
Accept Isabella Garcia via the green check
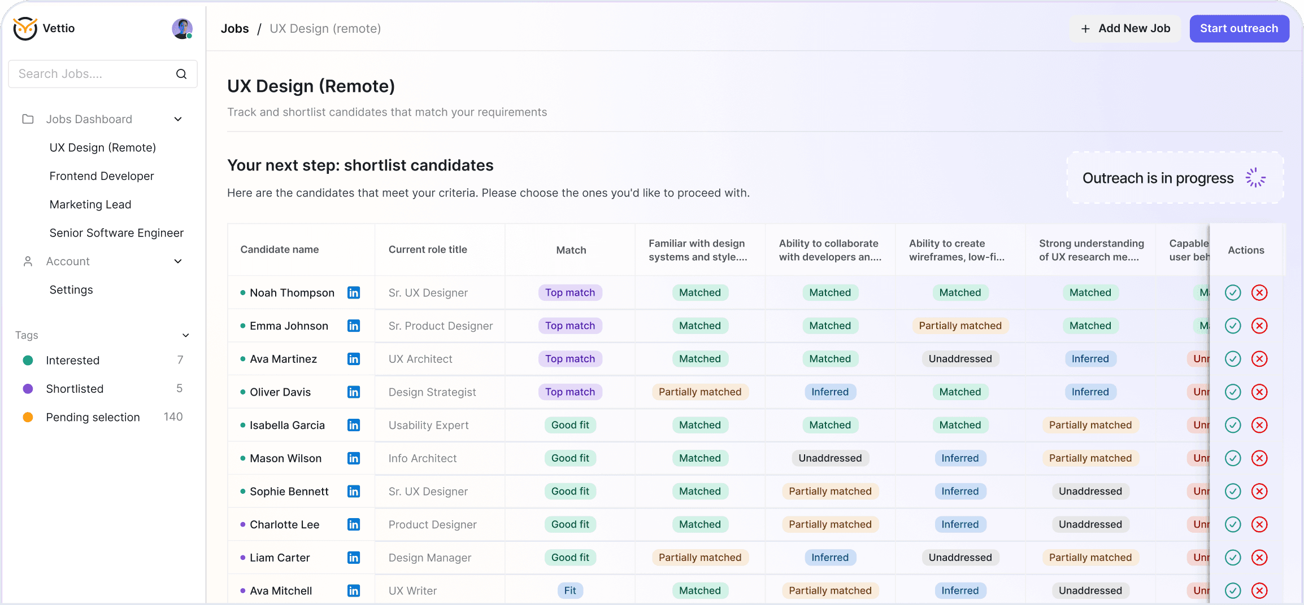pyautogui.click(x=1233, y=425)
